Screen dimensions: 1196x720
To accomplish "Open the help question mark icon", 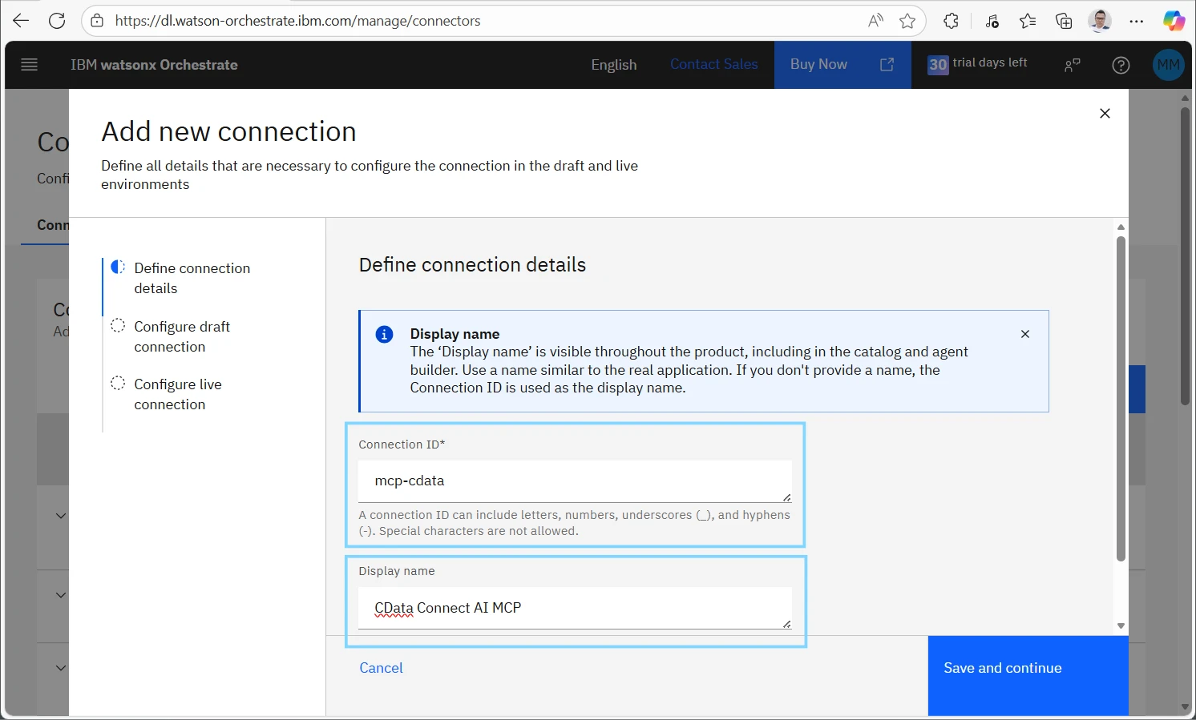I will click(x=1121, y=65).
